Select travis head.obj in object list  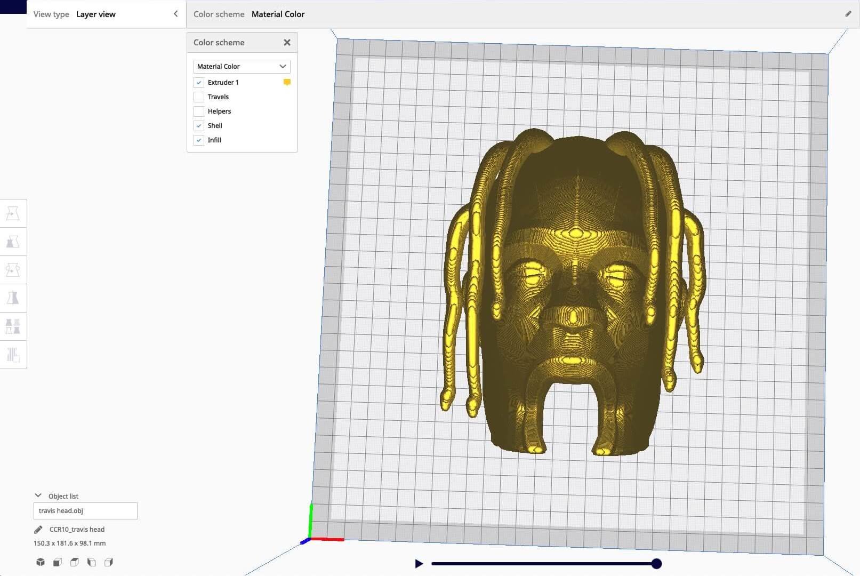(85, 511)
